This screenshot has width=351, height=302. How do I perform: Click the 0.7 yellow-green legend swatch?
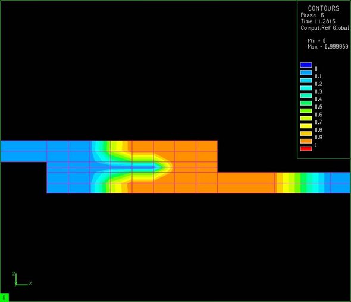coord(306,118)
